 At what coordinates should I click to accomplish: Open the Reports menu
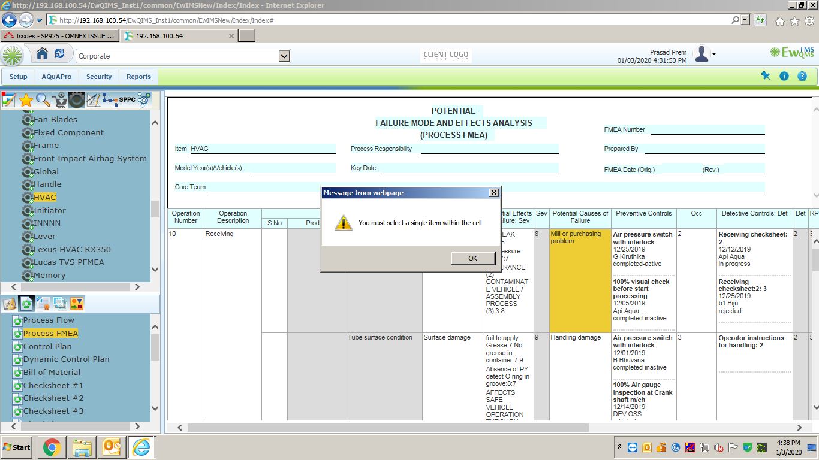pos(138,77)
